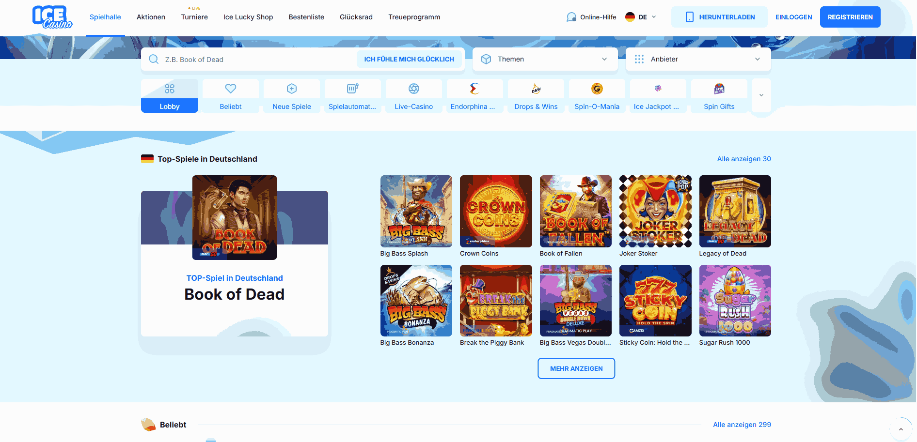Click the German flag language icon

(x=630, y=17)
